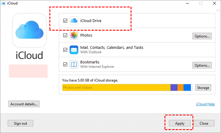The width and height of the screenshot is (221, 133).
Task: Open Photos Options button
Action: point(202,36)
